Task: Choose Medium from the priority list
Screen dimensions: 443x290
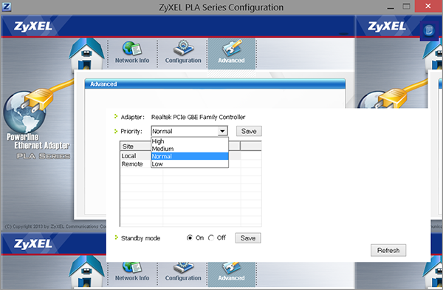Action: pos(190,149)
